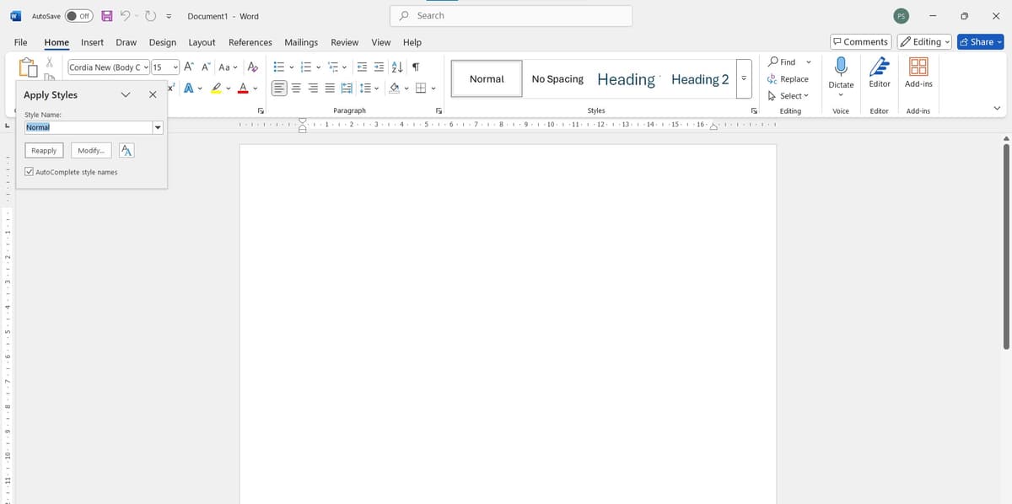Close the Apply Styles pane
This screenshot has width=1012, height=504.
(x=153, y=94)
